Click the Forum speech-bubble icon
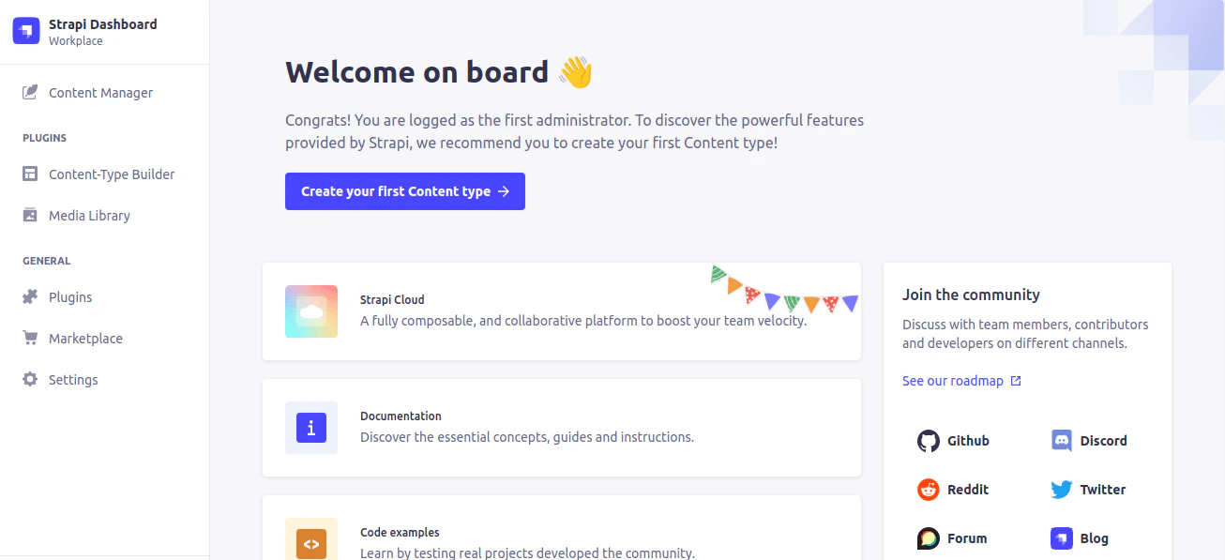 pyautogui.click(x=928, y=537)
